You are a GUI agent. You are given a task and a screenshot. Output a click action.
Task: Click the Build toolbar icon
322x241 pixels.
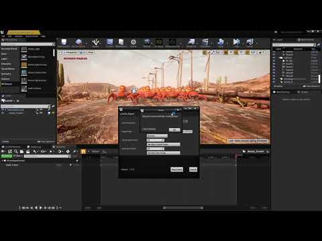[x=221, y=43]
